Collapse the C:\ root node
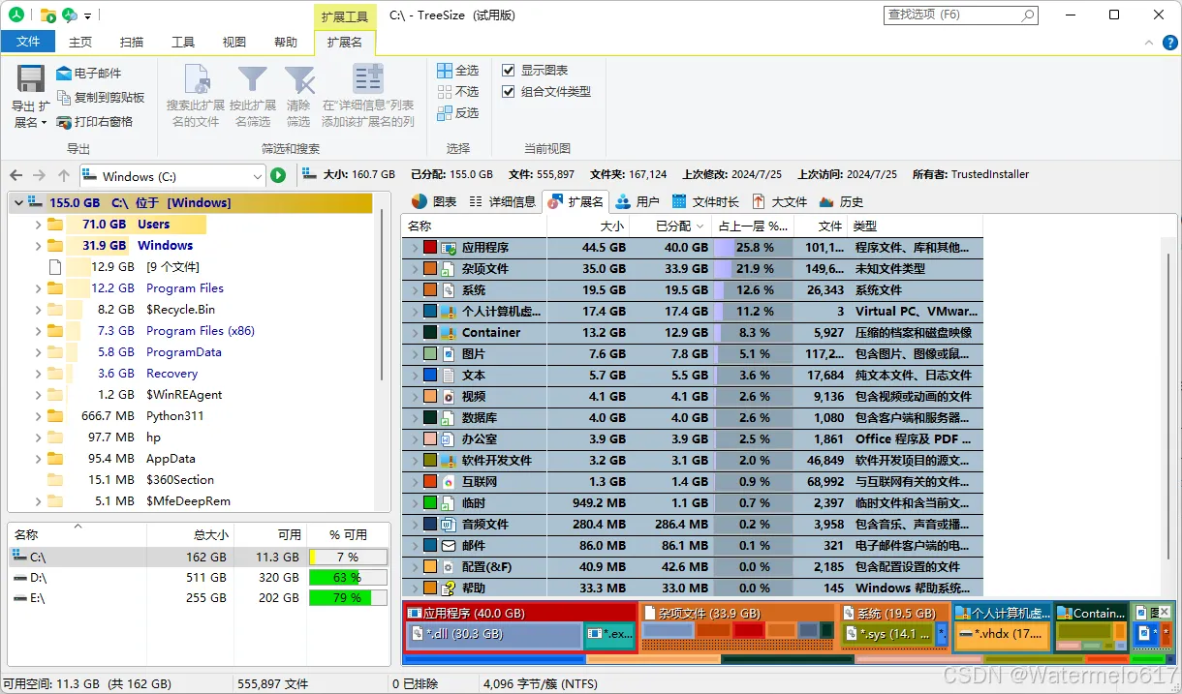 pyautogui.click(x=16, y=203)
